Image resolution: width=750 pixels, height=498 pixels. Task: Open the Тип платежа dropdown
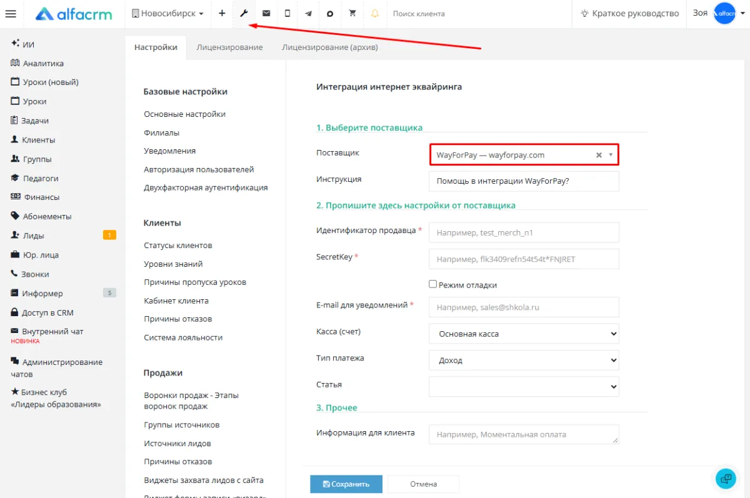click(x=524, y=360)
